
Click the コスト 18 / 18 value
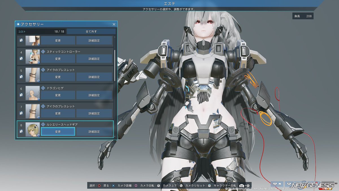click(x=59, y=31)
